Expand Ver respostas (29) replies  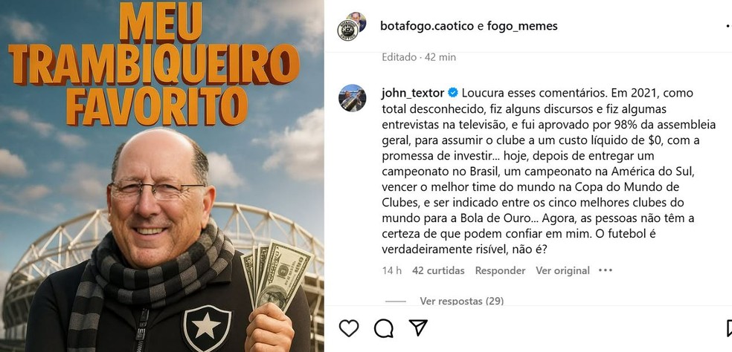coord(461,302)
